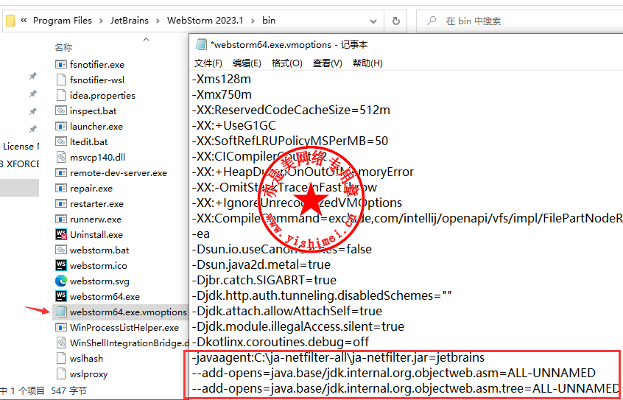Click the search magnifier icon
623x400 pixels.
pos(432,21)
